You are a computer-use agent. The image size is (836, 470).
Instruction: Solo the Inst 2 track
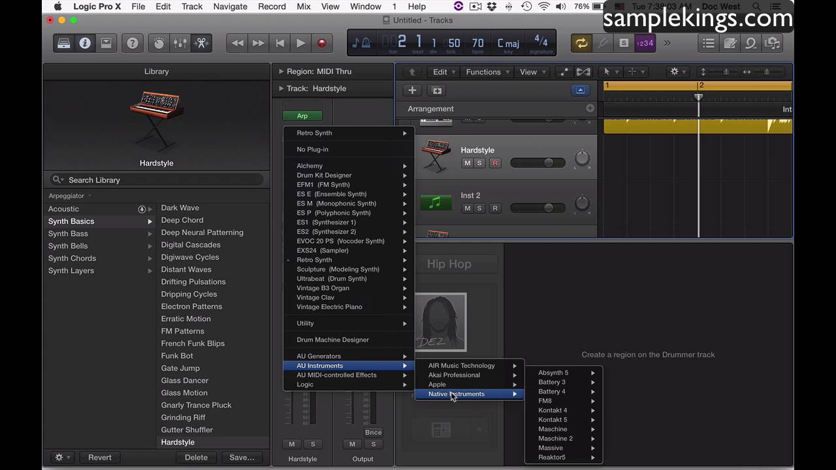pos(479,208)
